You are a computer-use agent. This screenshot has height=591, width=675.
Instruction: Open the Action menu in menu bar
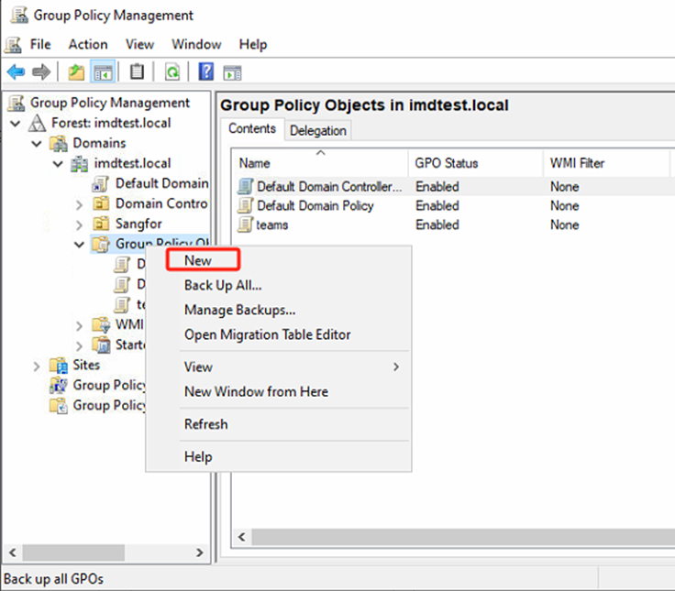tap(88, 44)
